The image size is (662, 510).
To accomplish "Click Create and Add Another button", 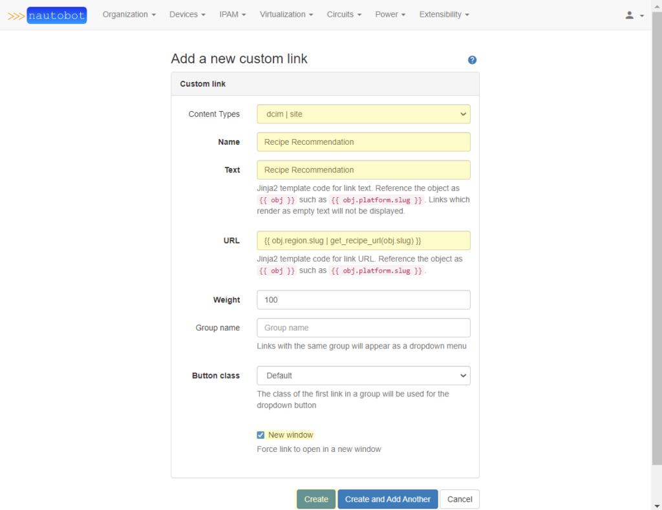I will click(388, 499).
